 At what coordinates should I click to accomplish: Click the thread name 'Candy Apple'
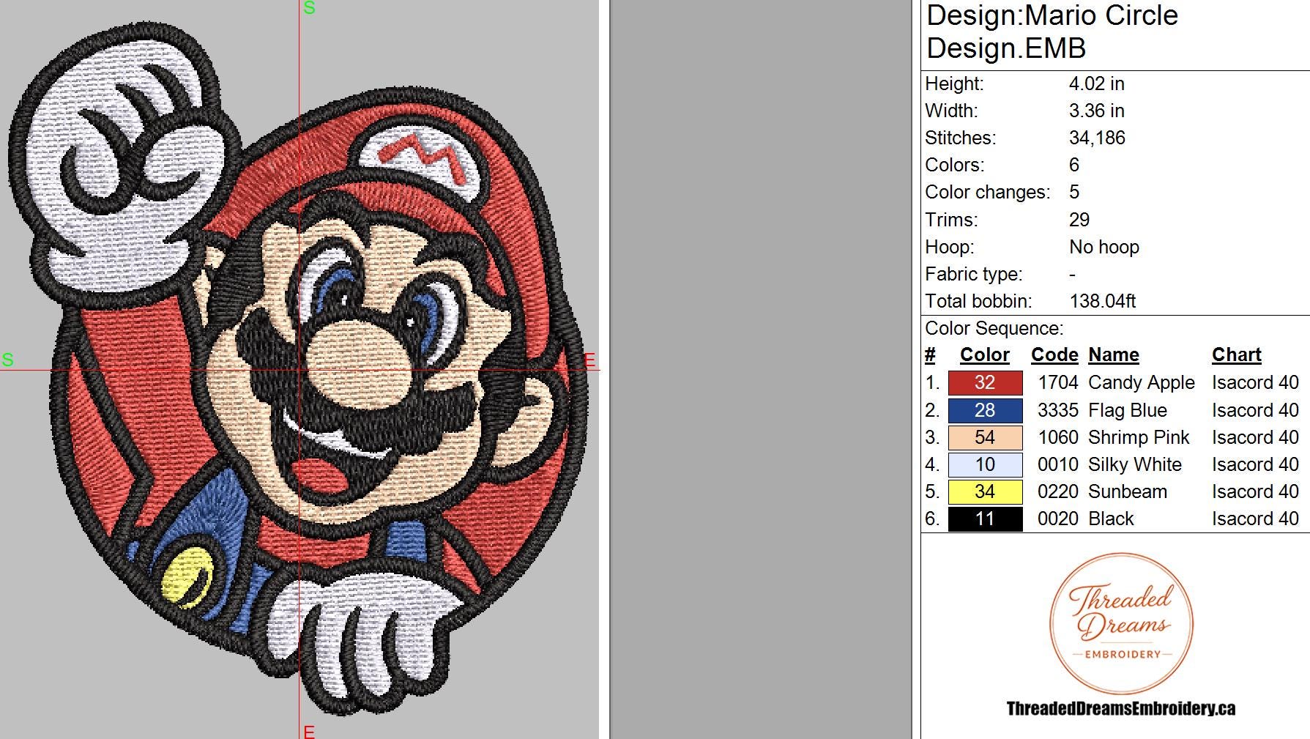pos(1141,383)
